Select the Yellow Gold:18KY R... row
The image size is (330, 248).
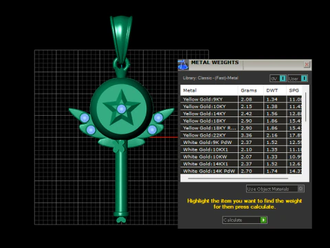click(241, 128)
